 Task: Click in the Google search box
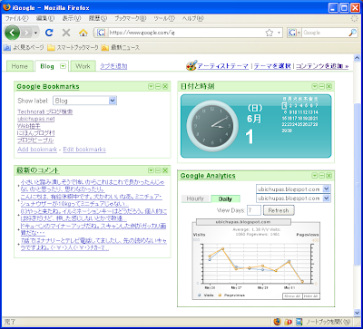click(x=325, y=33)
